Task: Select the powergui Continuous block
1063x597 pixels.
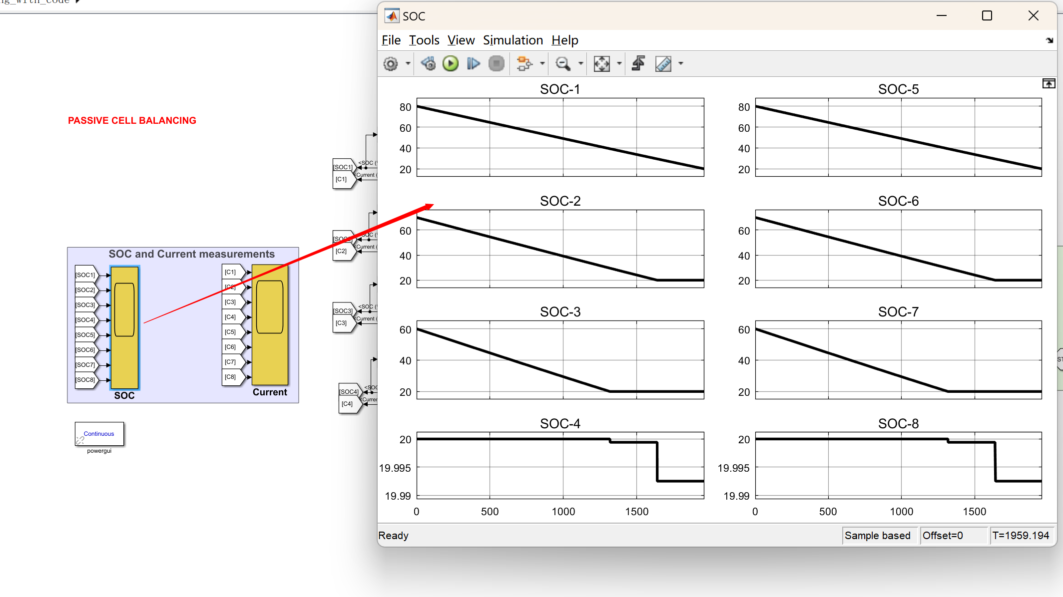Action: [x=99, y=434]
